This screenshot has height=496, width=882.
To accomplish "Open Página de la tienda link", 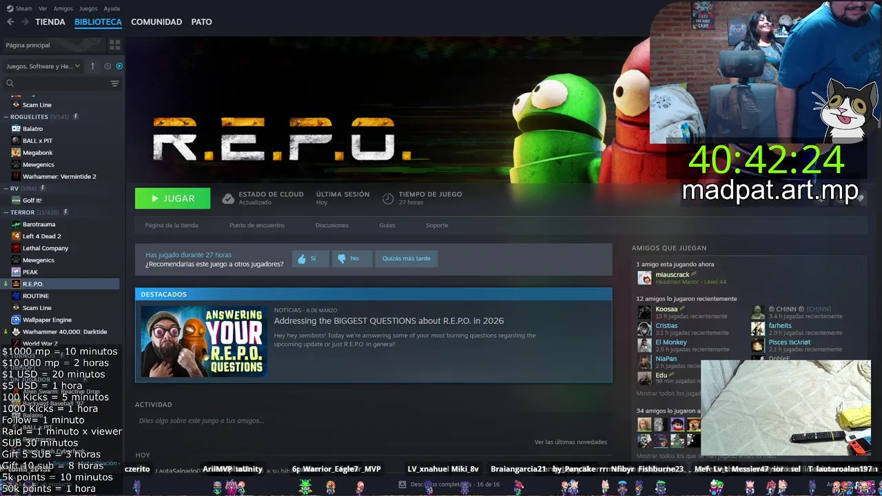I will coord(172,225).
